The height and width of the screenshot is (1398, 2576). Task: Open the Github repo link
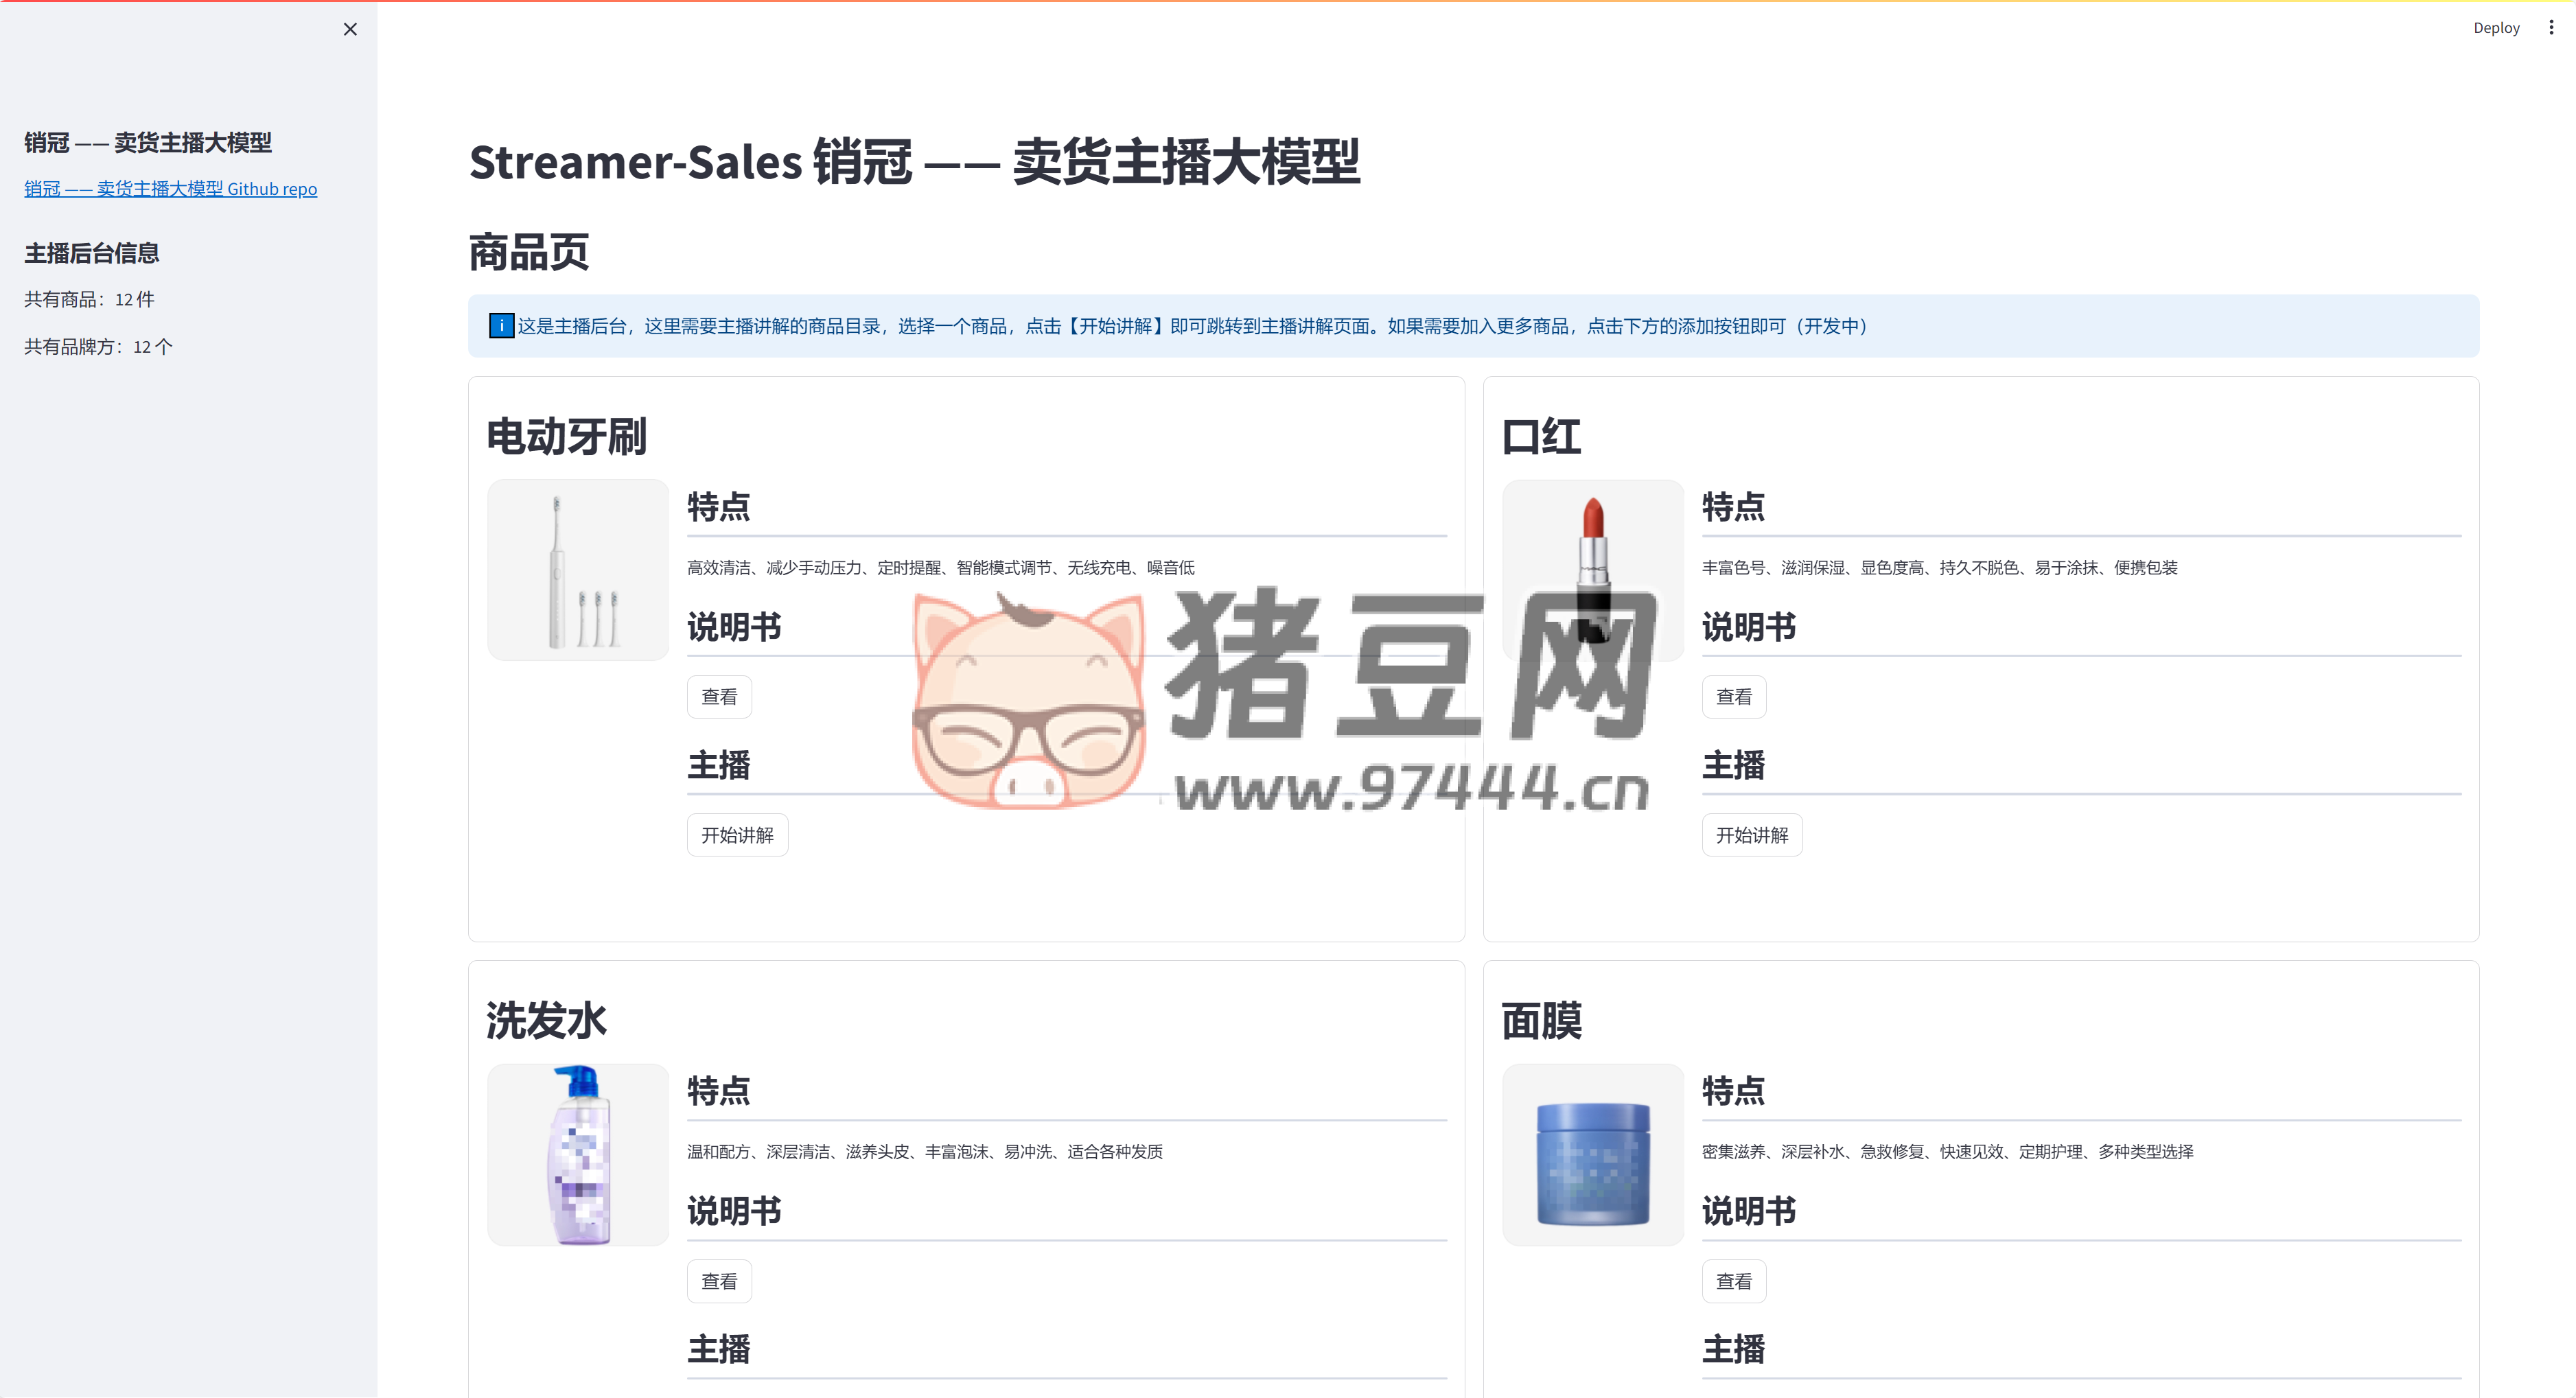[170, 189]
